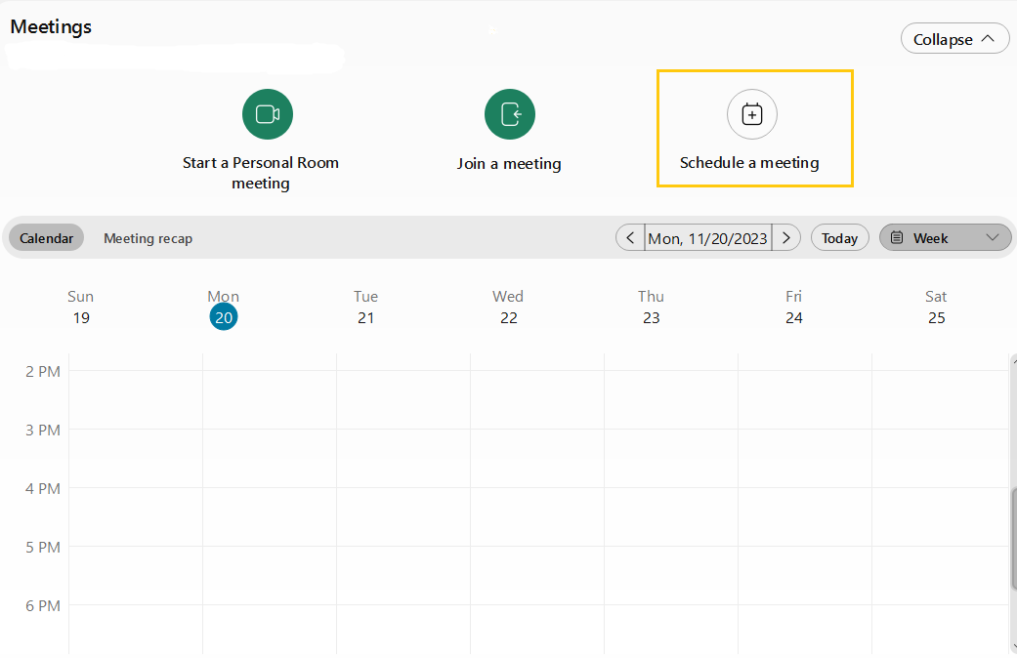Click the Schedule a meeting label

(749, 163)
